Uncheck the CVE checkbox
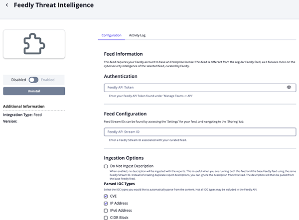 click(106, 196)
